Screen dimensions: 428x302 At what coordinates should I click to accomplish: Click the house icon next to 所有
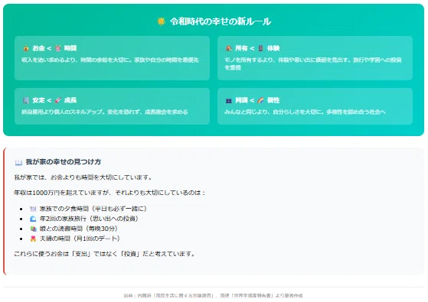pyautogui.click(x=229, y=48)
